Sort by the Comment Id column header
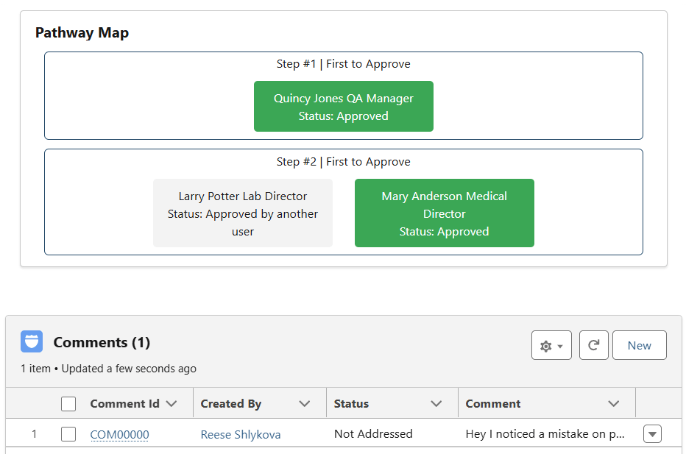 [x=124, y=404]
